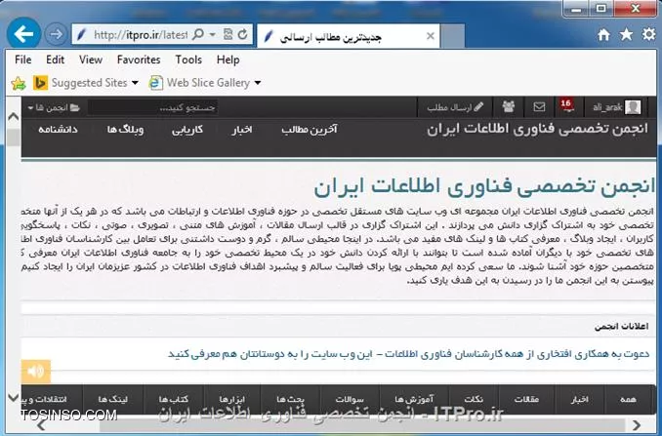Select the جدیدترین مطالب ارسالی tab
Image resolution: width=662 pixels, height=436 pixels.
pos(349,37)
